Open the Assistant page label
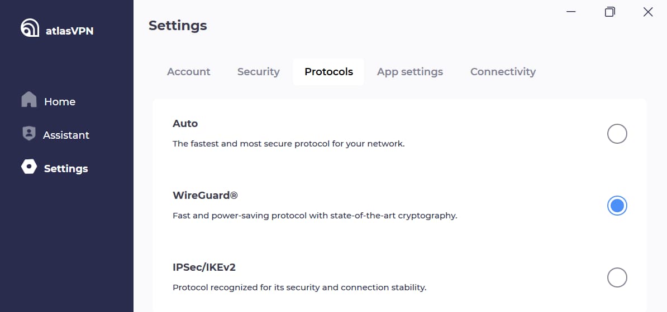This screenshot has height=312, width=667. [x=66, y=135]
